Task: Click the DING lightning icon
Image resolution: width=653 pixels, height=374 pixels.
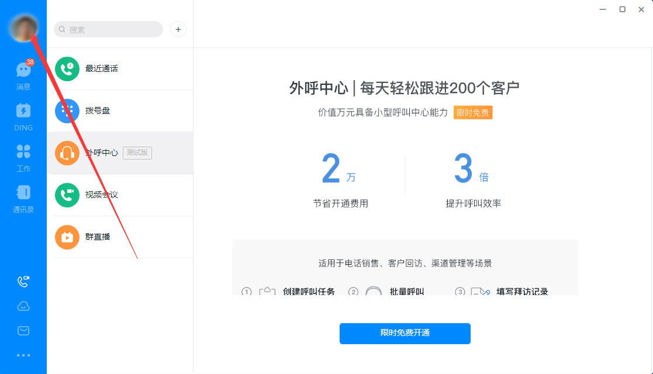Action: coord(23,111)
